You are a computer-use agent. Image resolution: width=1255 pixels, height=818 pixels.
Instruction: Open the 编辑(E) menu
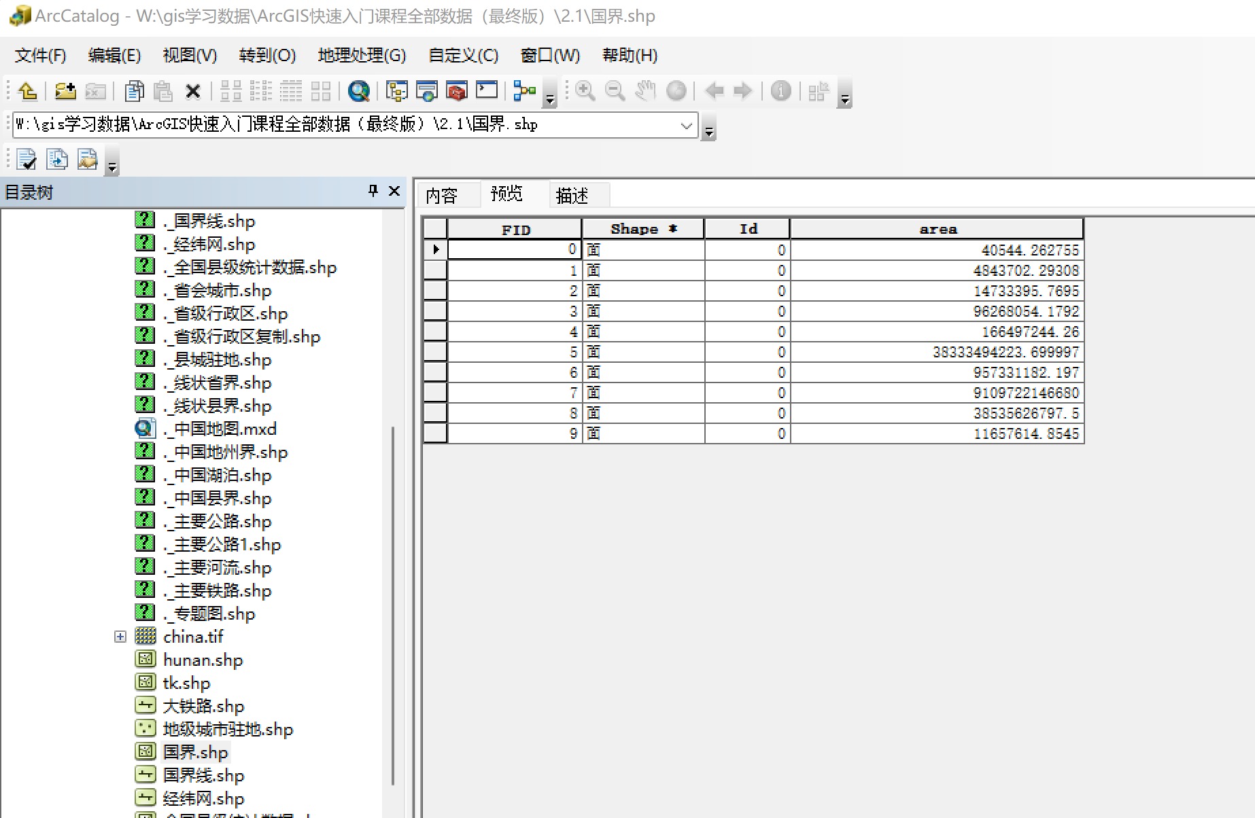[114, 56]
